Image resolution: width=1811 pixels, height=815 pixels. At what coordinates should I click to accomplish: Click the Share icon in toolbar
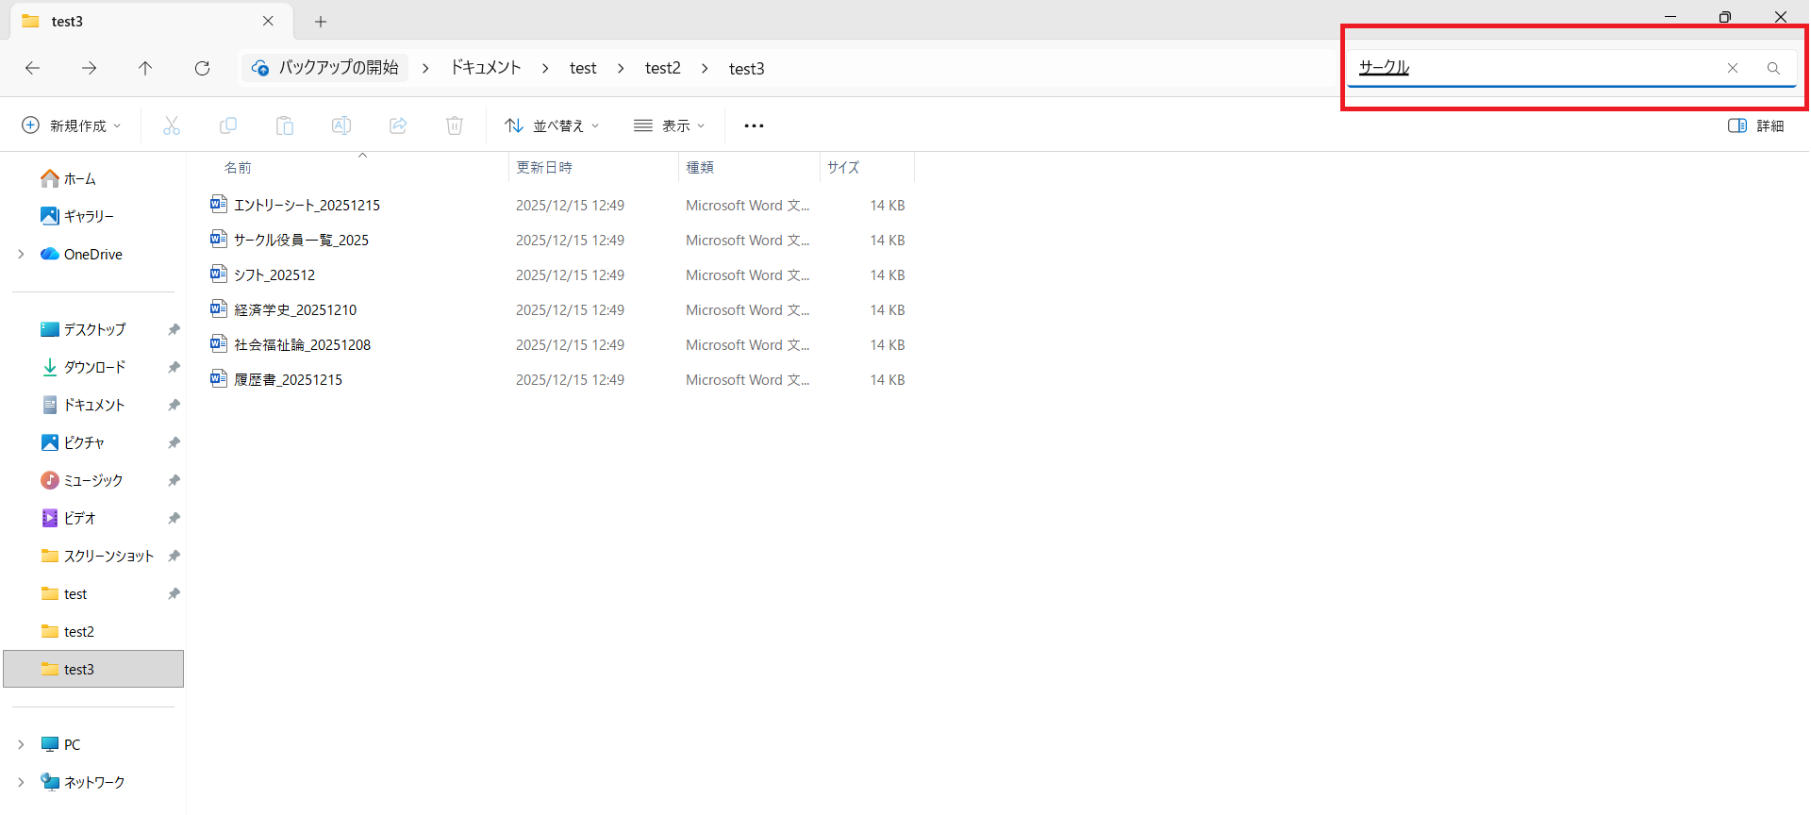(398, 125)
